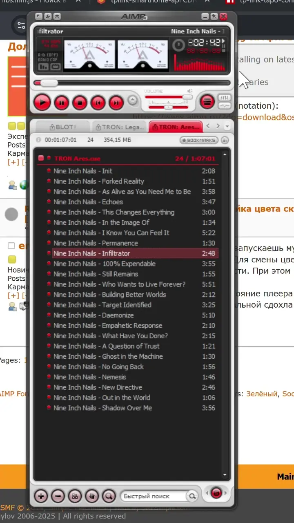Open the Bookmarks button

(x=198, y=140)
